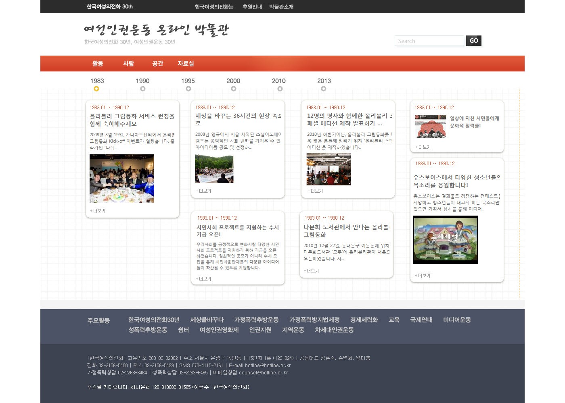Focus the Search input field
Image resolution: width=565 pixels, height=403 pixels.
pyautogui.click(x=429, y=41)
